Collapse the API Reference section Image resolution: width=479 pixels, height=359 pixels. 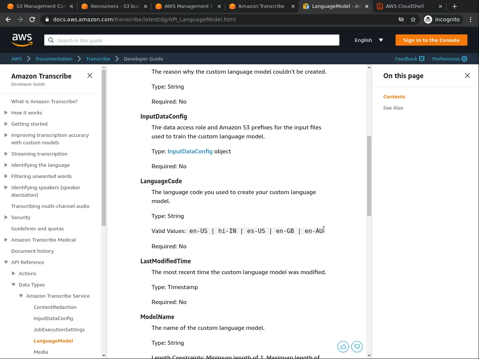pos(6,262)
